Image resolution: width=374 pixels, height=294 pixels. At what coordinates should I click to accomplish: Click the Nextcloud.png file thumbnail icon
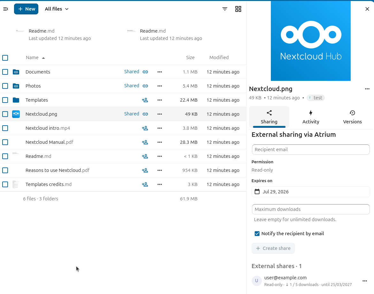(x=16, y=114)
